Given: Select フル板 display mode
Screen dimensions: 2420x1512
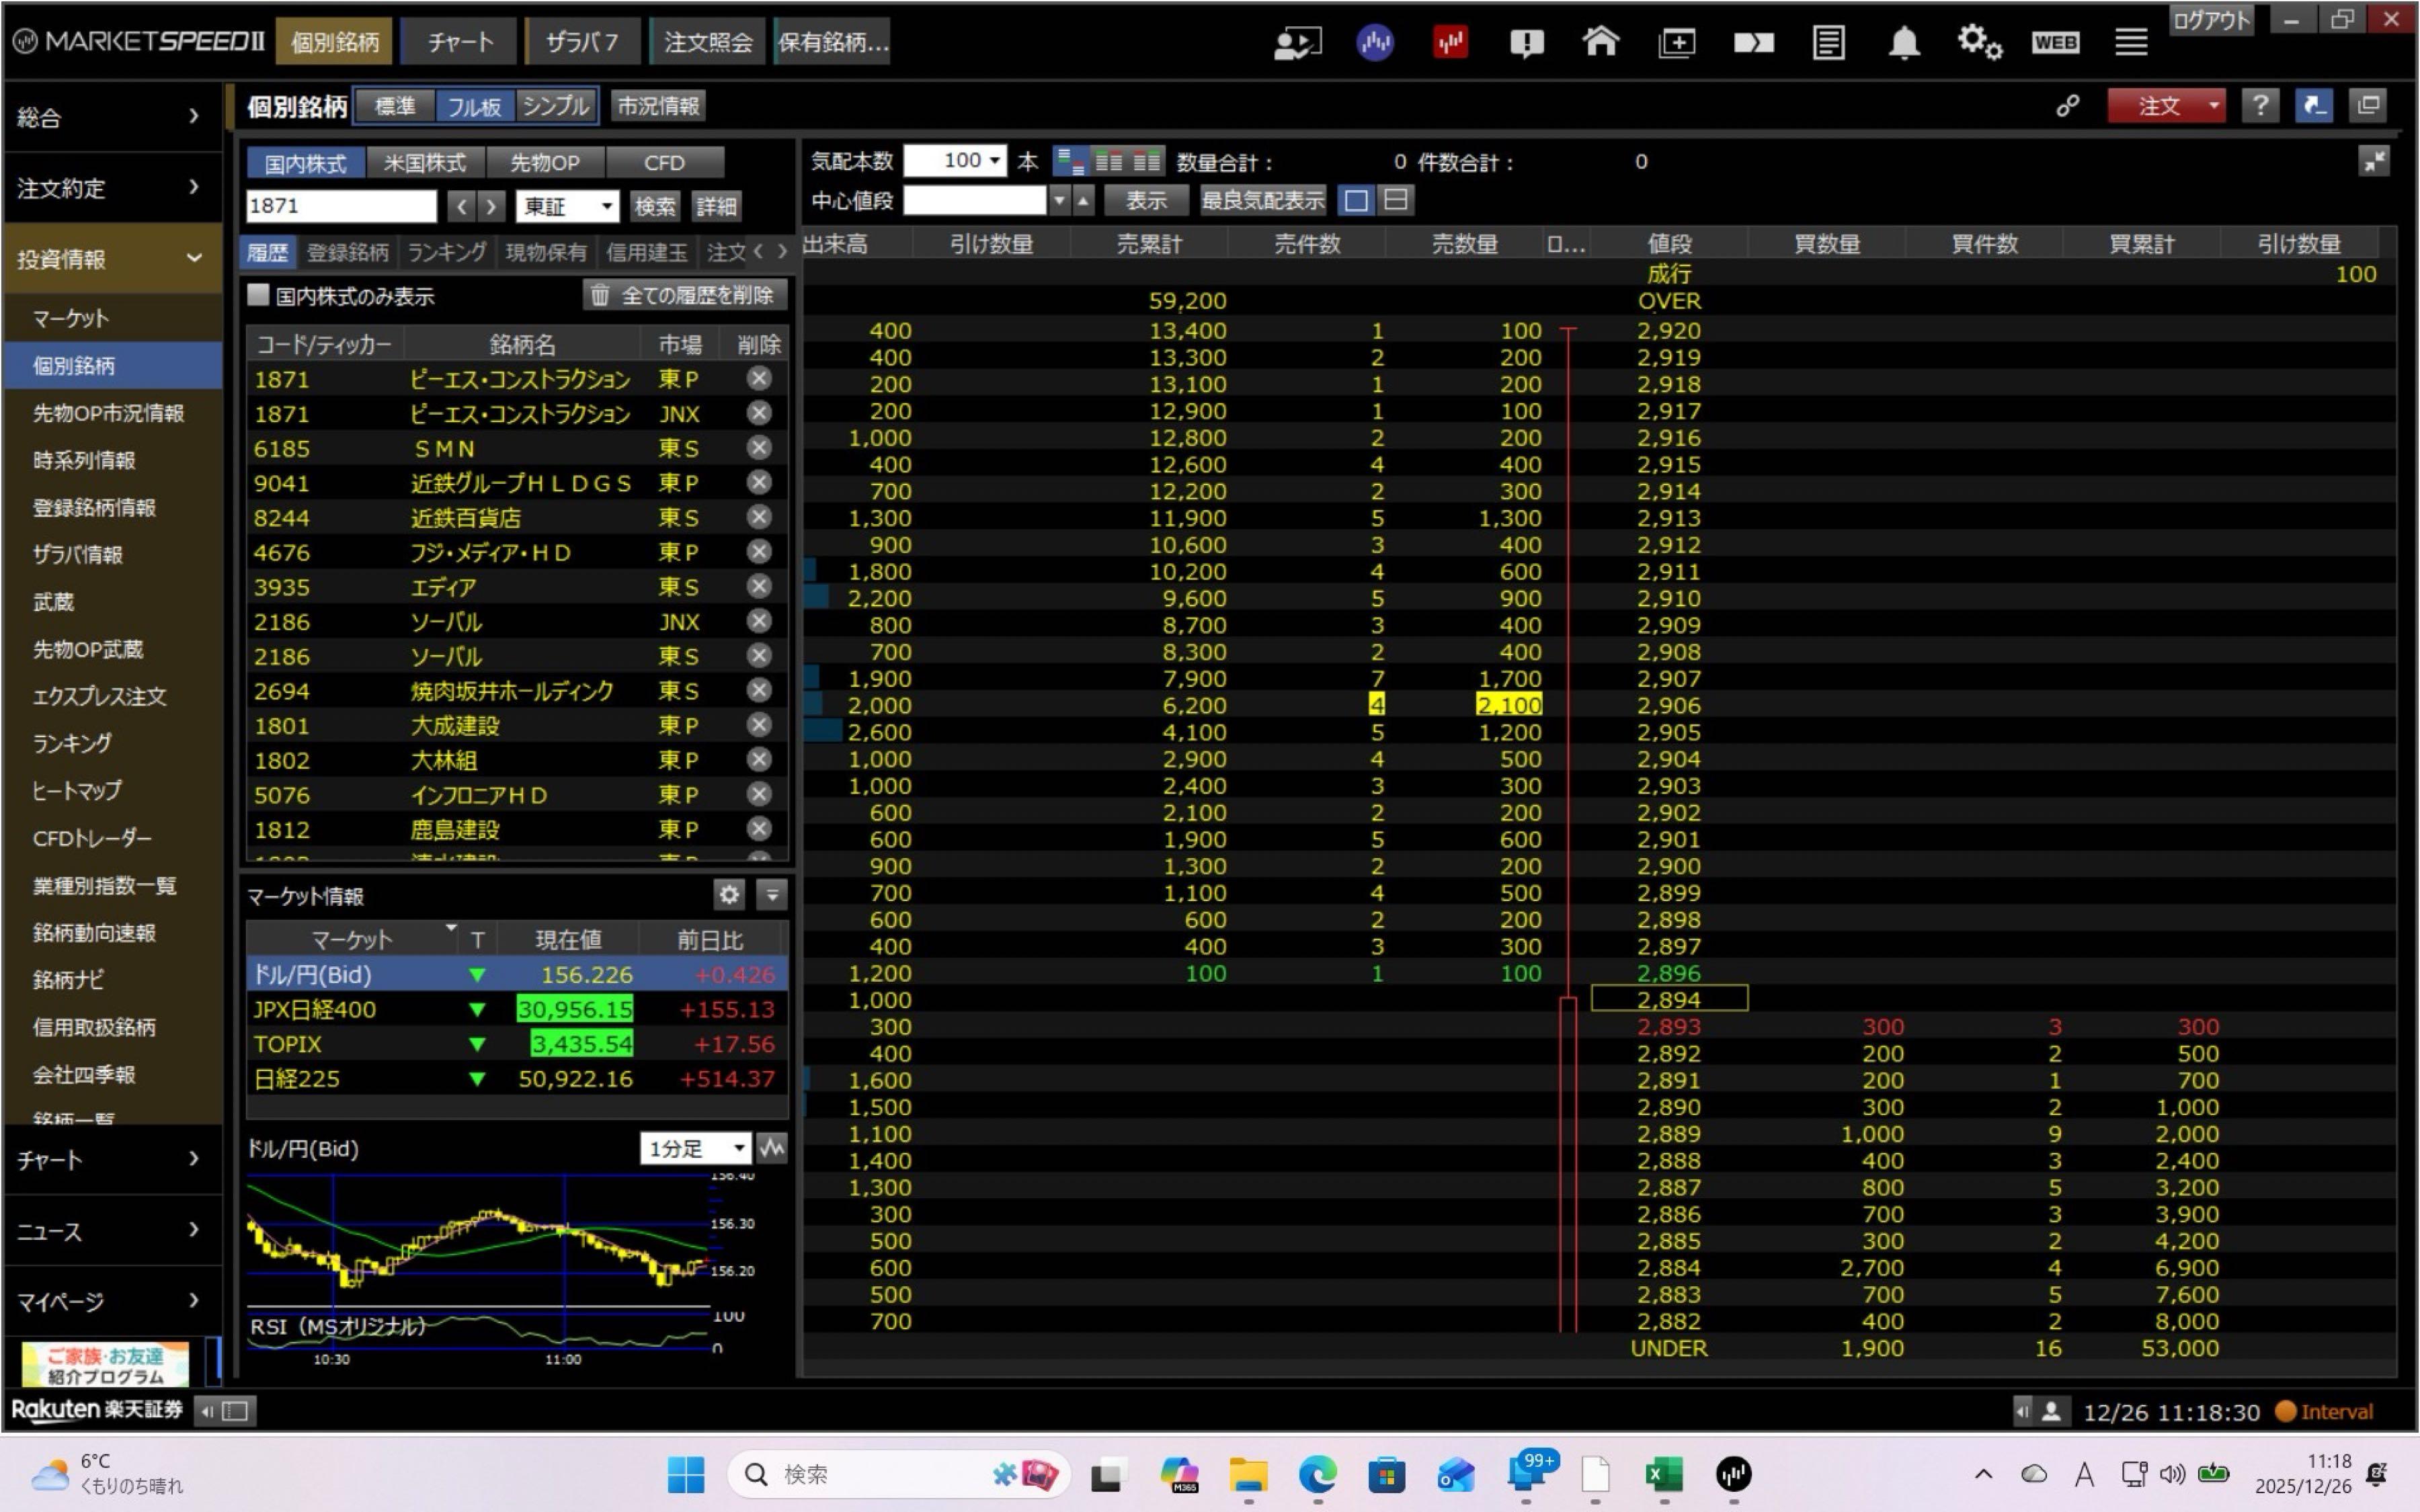Looking at the screenshot, I should [474, 106].
